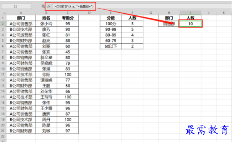
Task: Click the name 谭丽娟
Action: coord(46,80)
